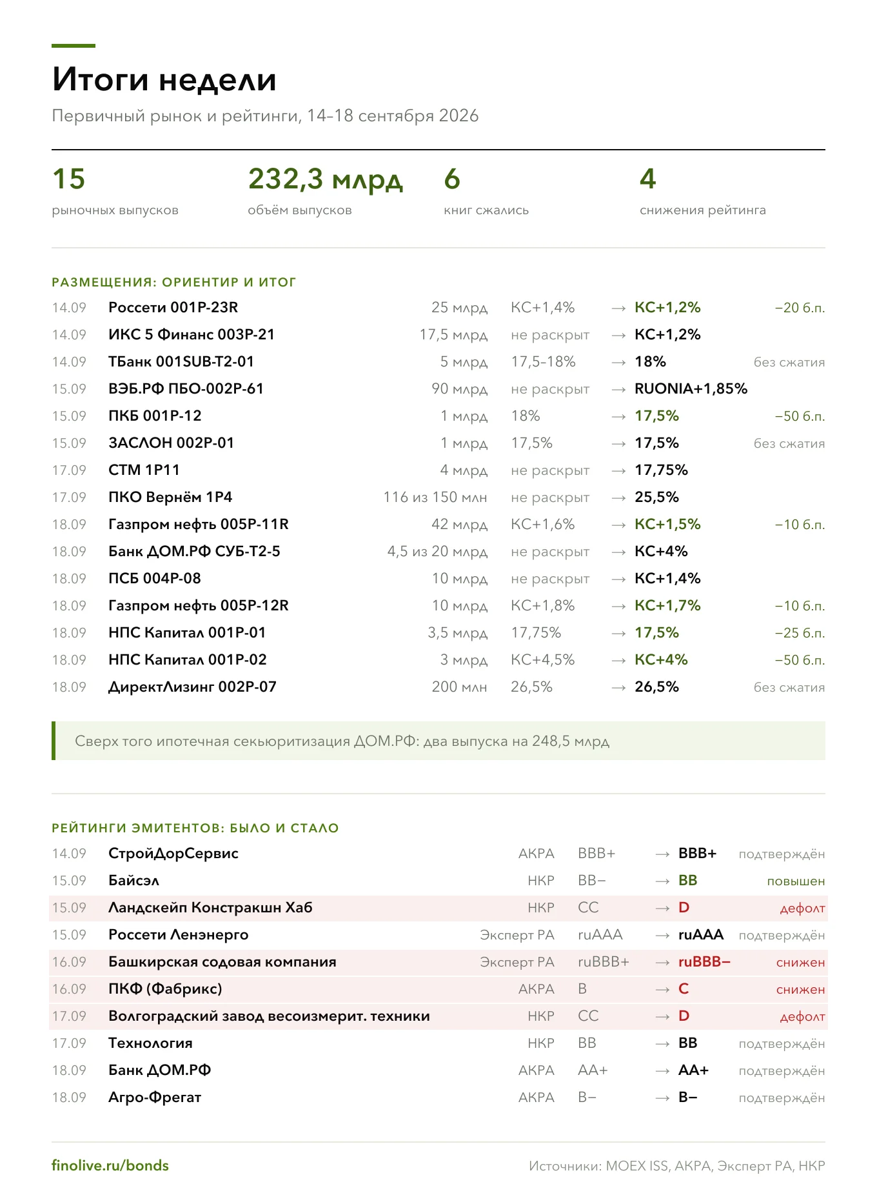This screenshot has width=877, height=1204.
Task: Select the "снижения рейтинга" label
Action: tap(703, 210)
